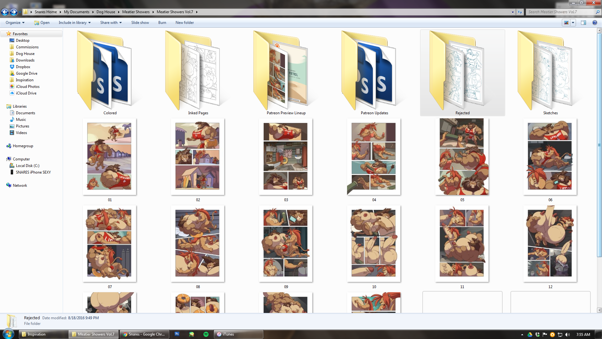Toggle the preview pane button
Viewport: 602px width, 339px height.
click(x=583, y=23)
